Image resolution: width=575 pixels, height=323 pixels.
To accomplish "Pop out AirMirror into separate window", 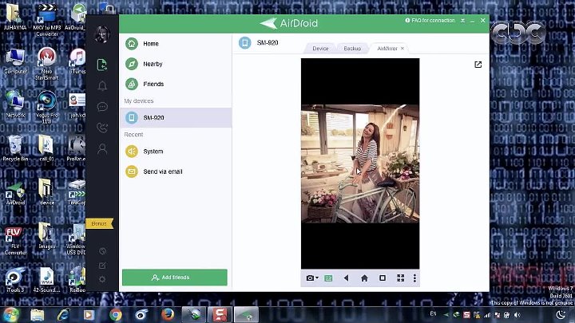I will (x=478, y=65).
